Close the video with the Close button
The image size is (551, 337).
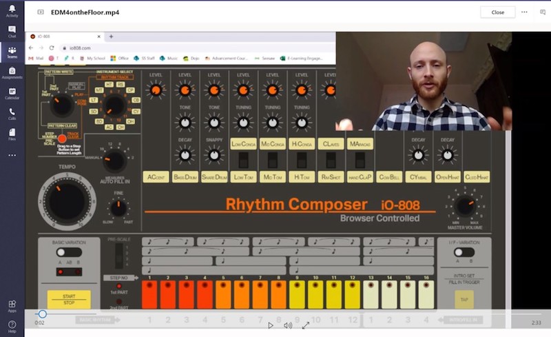point(497,12)
